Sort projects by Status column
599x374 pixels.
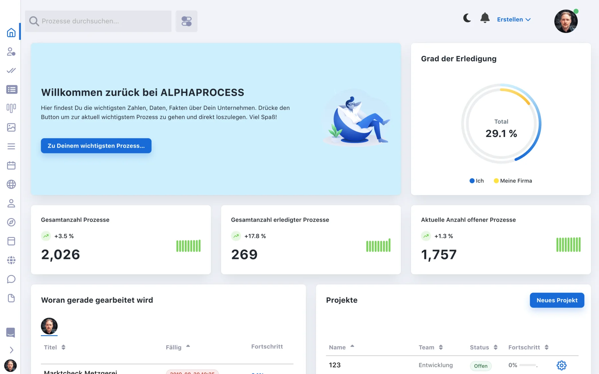(x=484, y=347)
